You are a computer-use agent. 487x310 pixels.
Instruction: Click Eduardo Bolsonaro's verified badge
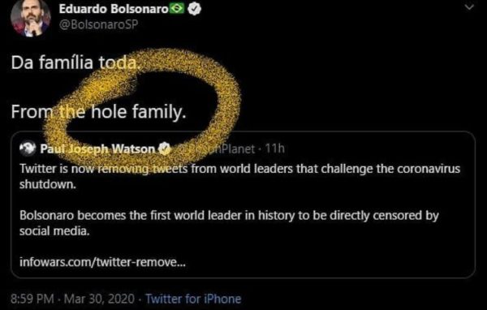click(195, 9)
